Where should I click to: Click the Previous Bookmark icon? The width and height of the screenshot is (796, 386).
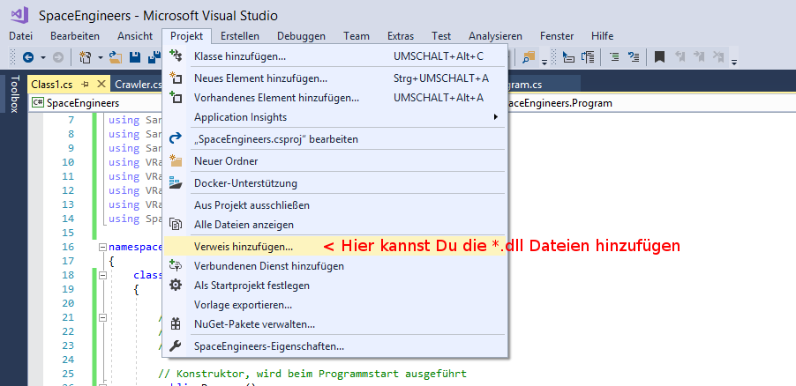tap(680, 56)
